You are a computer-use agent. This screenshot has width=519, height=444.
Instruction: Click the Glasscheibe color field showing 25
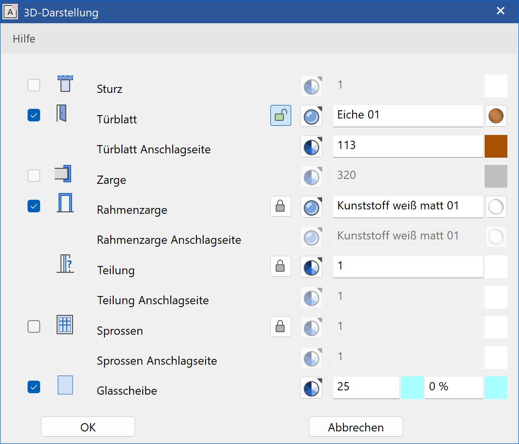pos(366,387)
